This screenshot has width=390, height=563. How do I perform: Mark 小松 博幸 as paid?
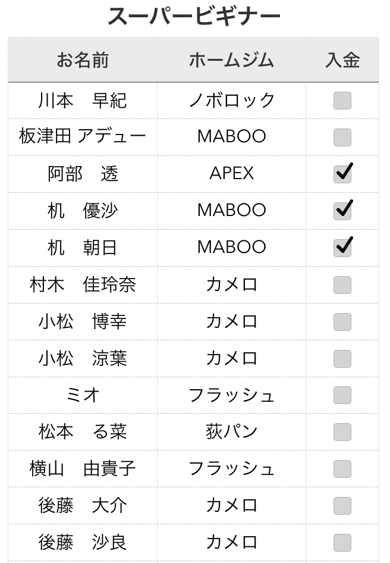pos(342,322)
